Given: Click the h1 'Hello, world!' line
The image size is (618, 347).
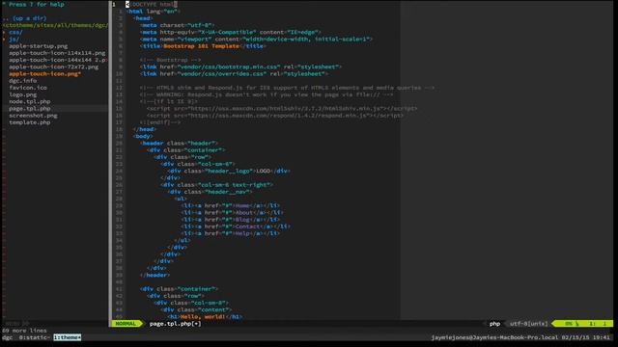Looking at the screenshot, I should pos(206,316).
